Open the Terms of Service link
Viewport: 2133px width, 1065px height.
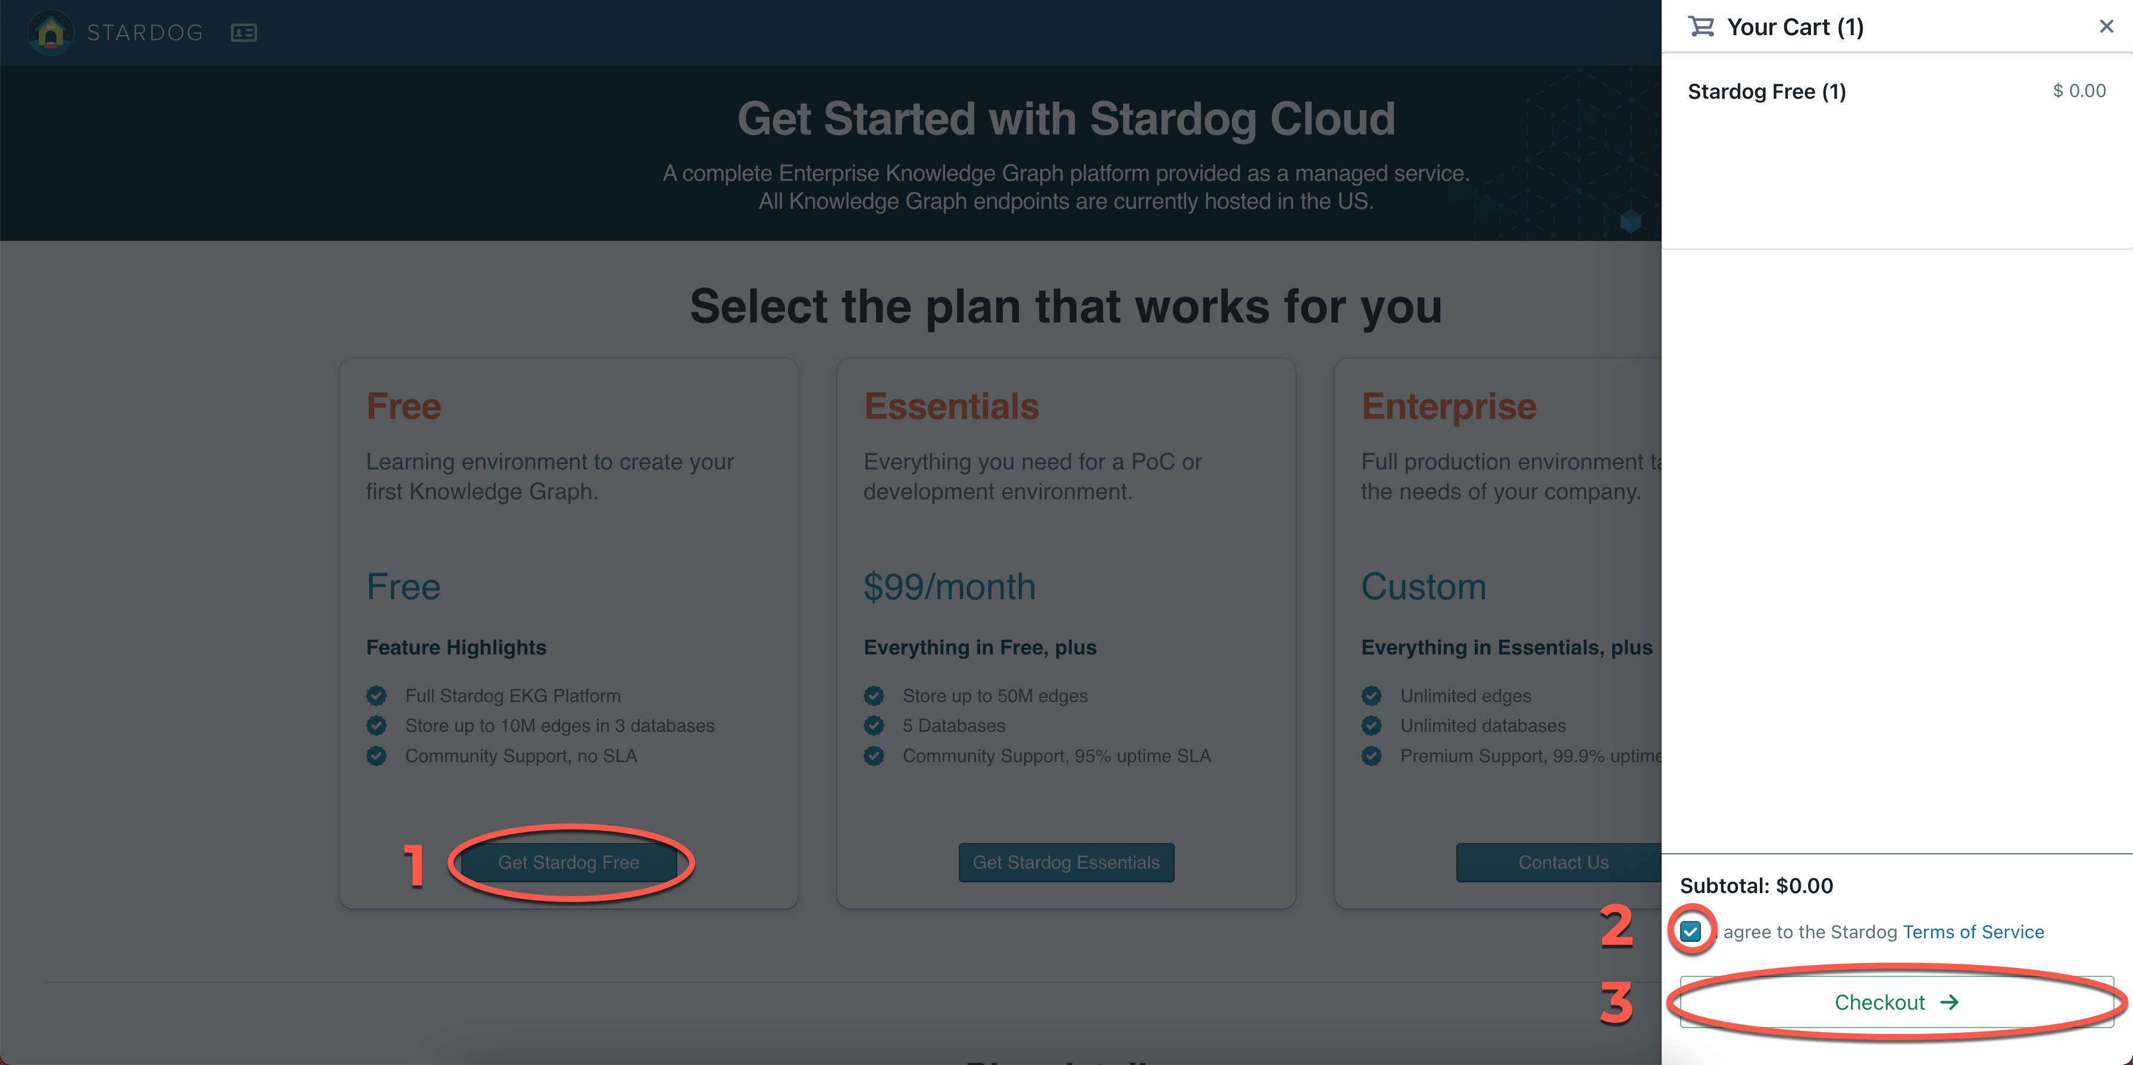pyautogui.click(x=1973, y=932)
